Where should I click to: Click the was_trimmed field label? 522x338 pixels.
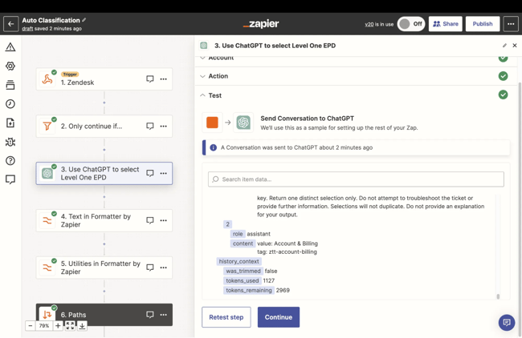(243, 271)
